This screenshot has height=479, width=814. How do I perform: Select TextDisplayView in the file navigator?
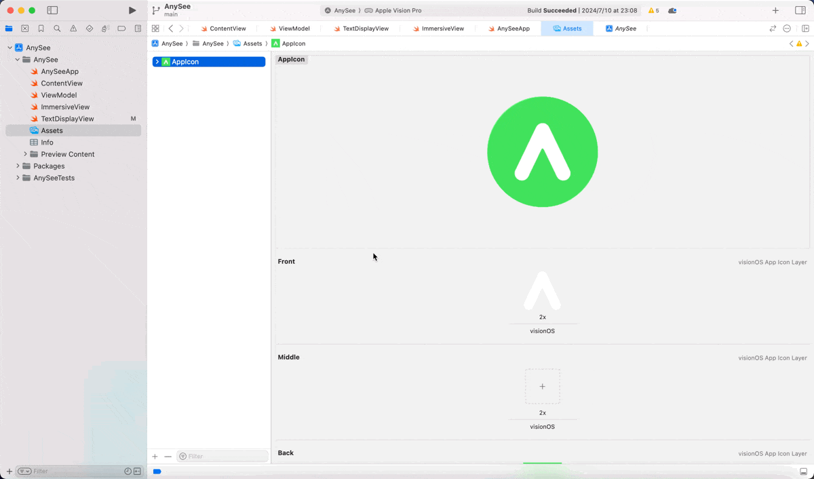pyautogui.click(x=67, y=119)
